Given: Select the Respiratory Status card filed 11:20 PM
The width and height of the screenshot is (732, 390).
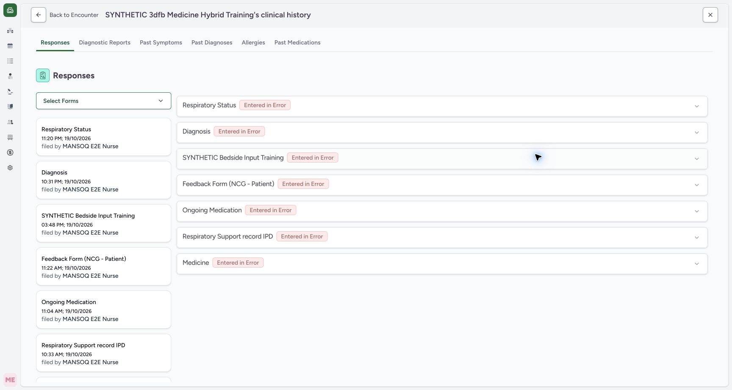Looking at the screenshot, I should point(103,137).
